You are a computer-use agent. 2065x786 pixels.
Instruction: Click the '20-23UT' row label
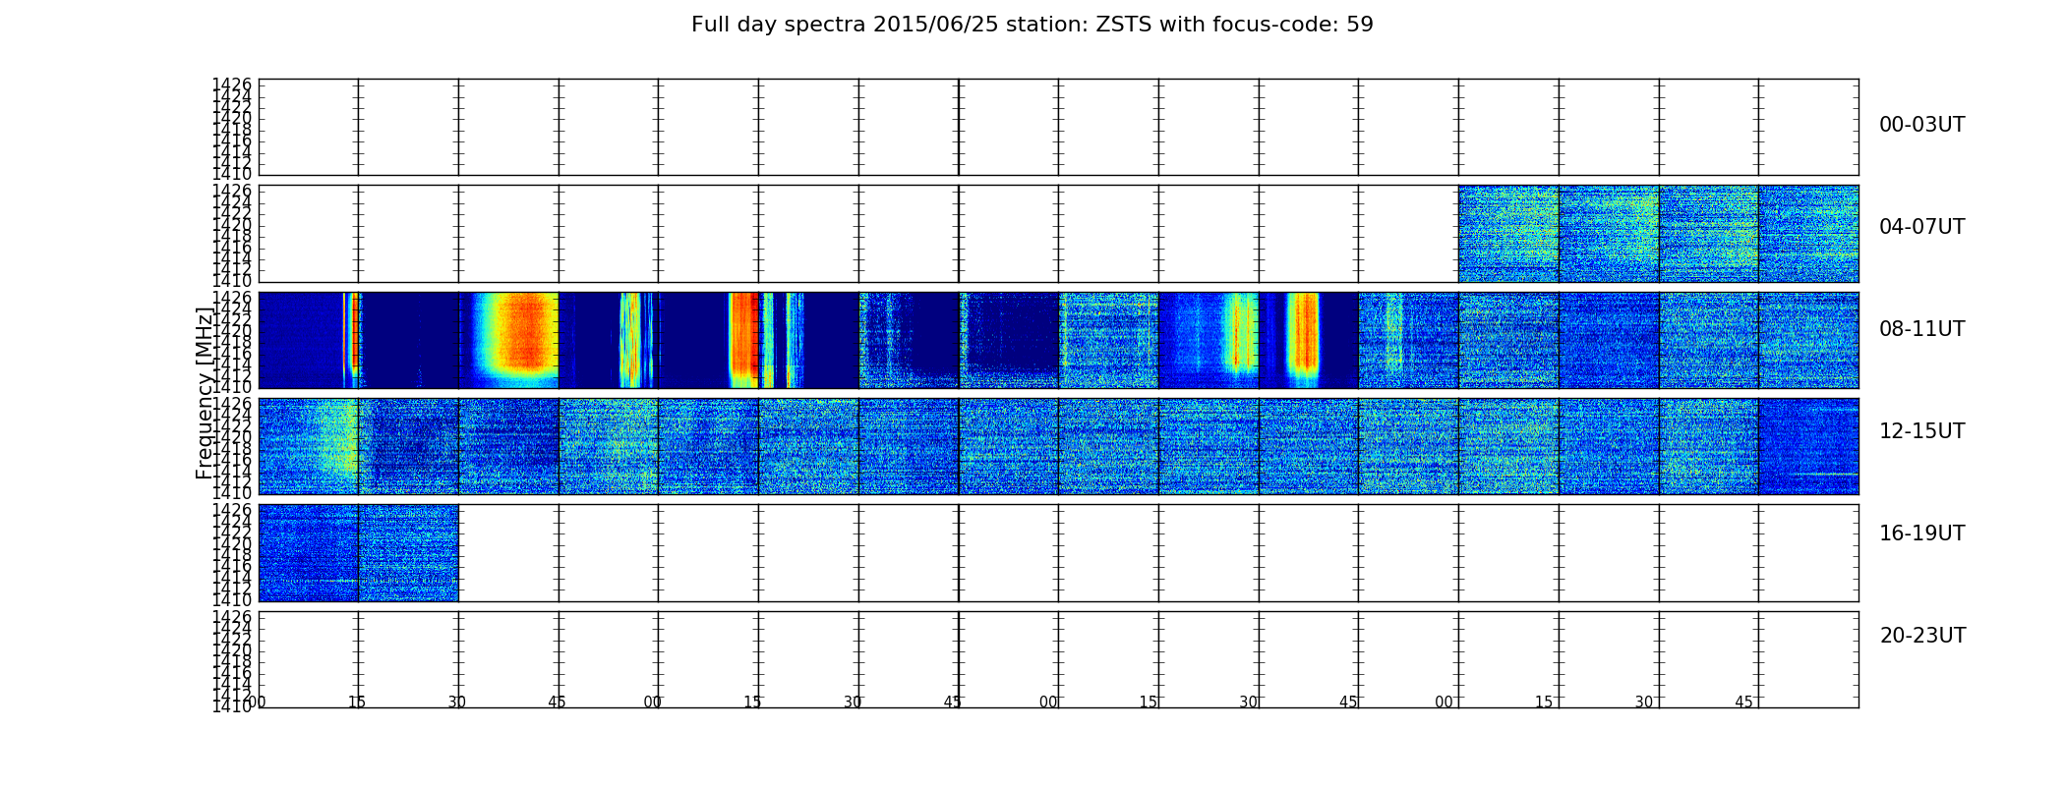[x=1922, y=636]
